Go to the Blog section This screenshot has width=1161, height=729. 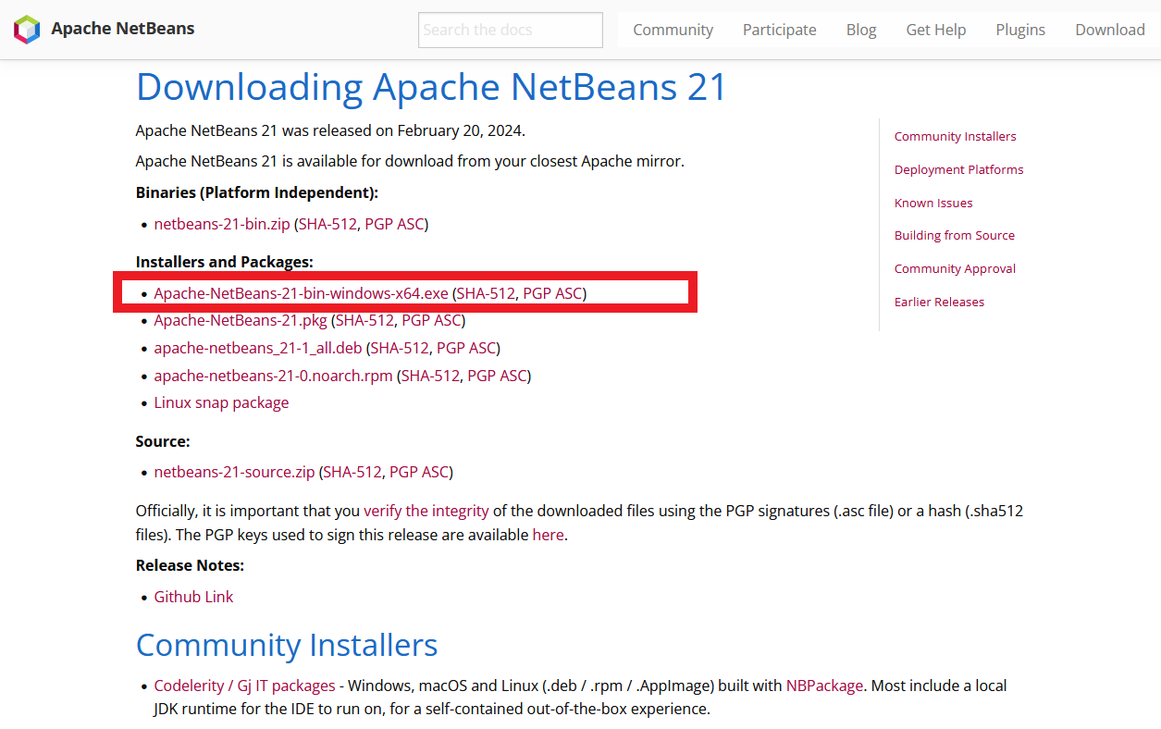click(860, 29)
